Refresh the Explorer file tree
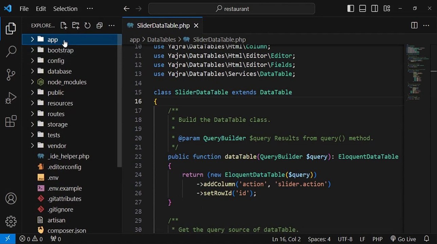 [87, 25]
